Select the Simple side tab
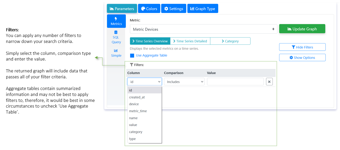Screen dimensions: 340x150 [116, 53]
